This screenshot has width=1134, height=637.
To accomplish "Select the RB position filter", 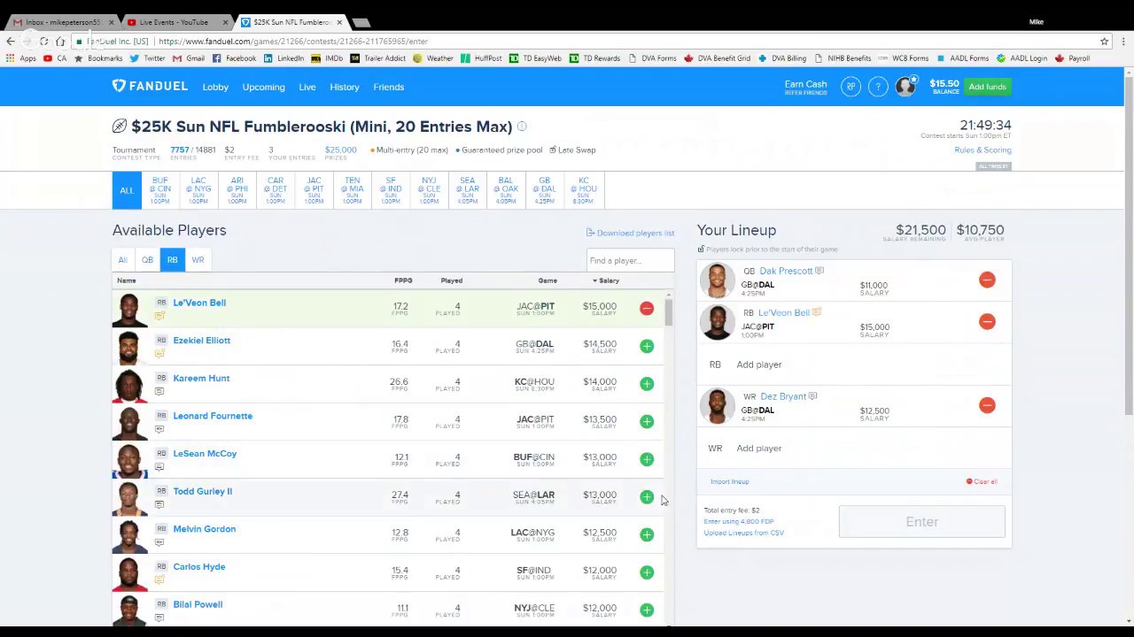I will tap(172, 259).
